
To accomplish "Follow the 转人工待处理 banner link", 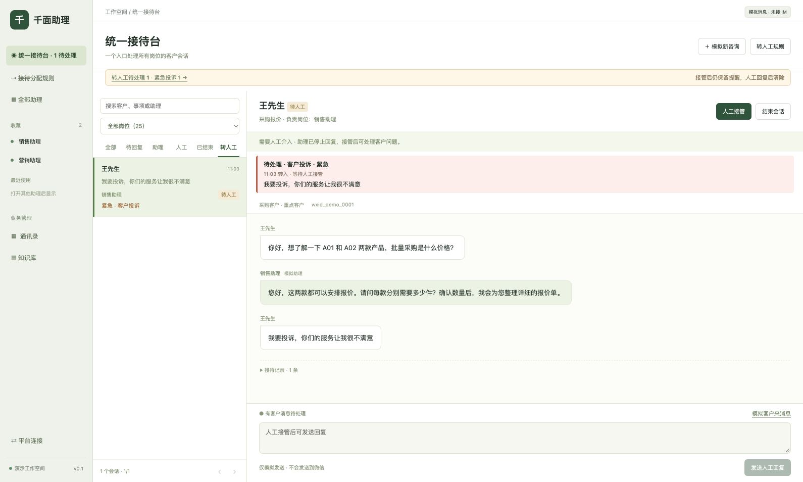I will pos(149,78).
